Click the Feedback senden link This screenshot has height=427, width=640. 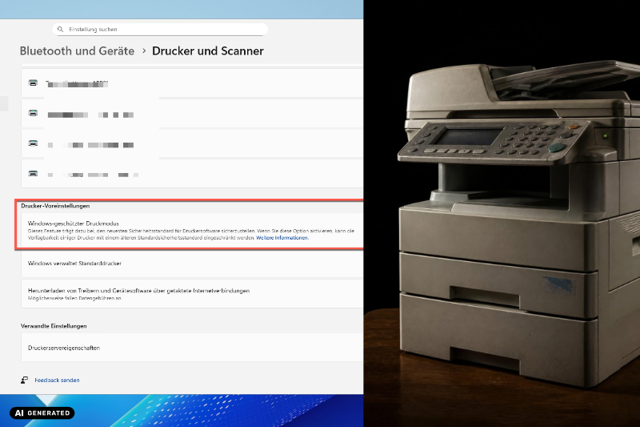tap(57, 380)
